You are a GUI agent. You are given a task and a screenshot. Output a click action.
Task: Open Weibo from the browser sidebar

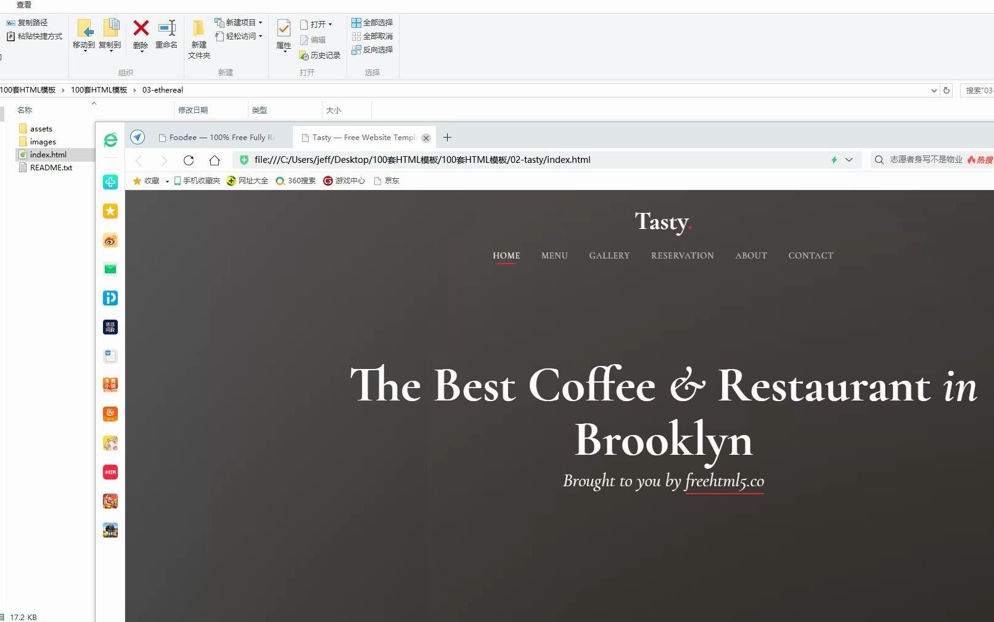110,240
